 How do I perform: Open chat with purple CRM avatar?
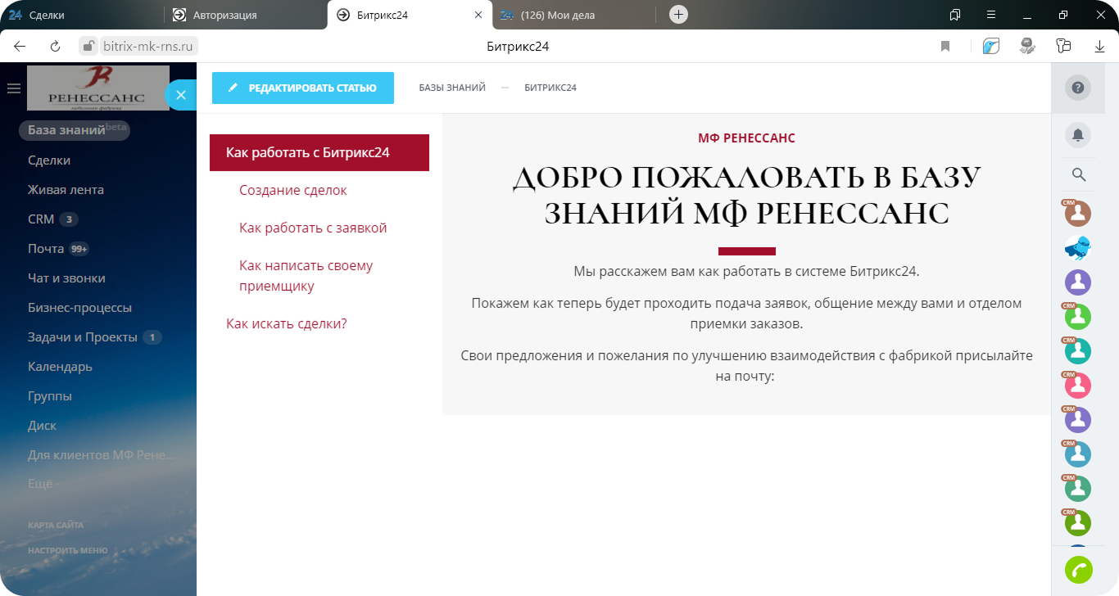1077,420
